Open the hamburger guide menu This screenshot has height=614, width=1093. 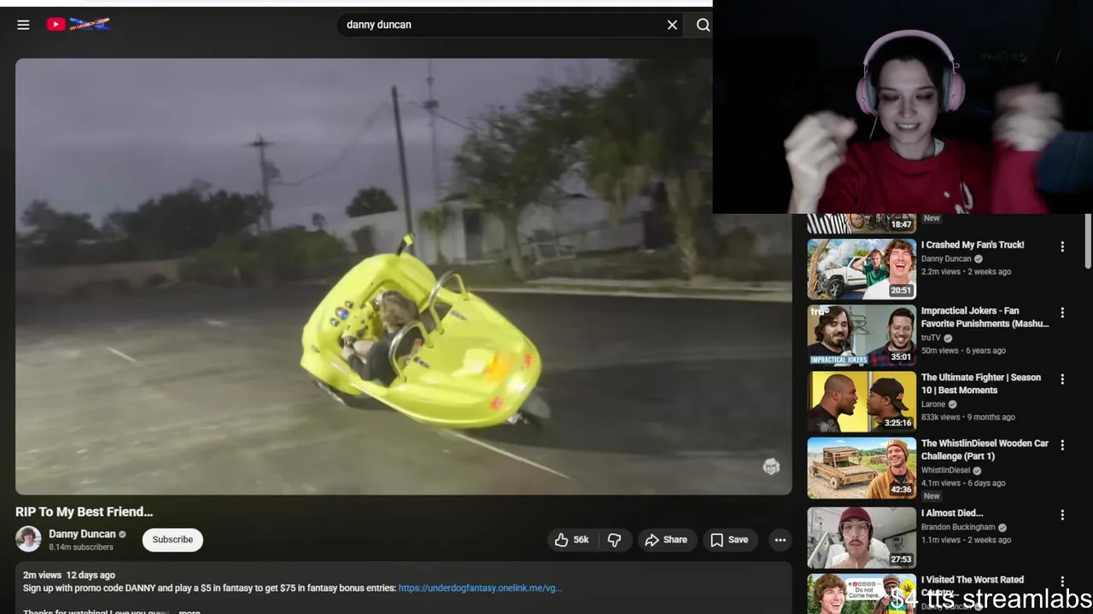23,25
